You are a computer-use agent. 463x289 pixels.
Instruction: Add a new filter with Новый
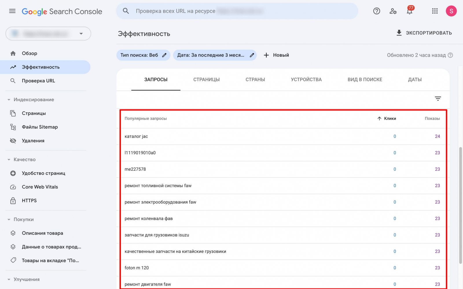(276, 55)
